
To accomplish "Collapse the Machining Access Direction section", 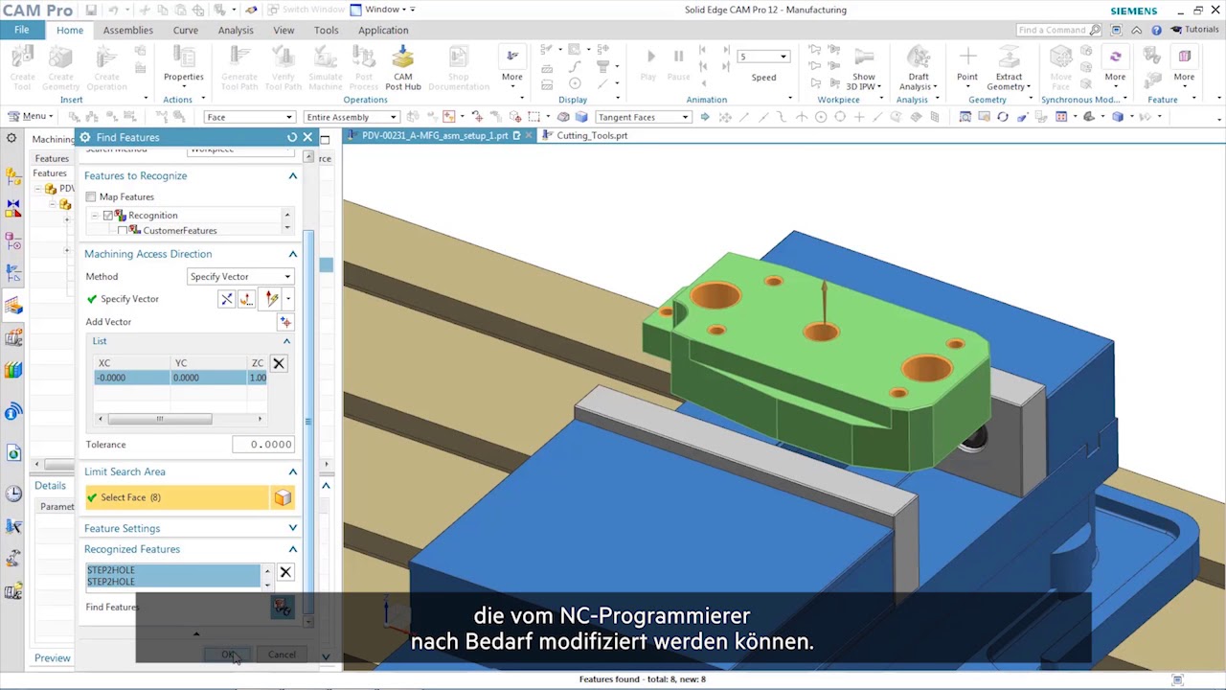I will (293, 254).
